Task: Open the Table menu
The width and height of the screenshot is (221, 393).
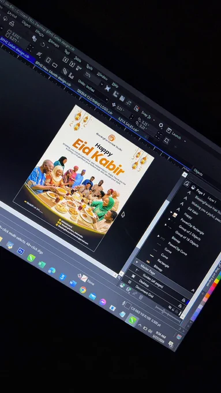Action: click(x=77, y=60)
